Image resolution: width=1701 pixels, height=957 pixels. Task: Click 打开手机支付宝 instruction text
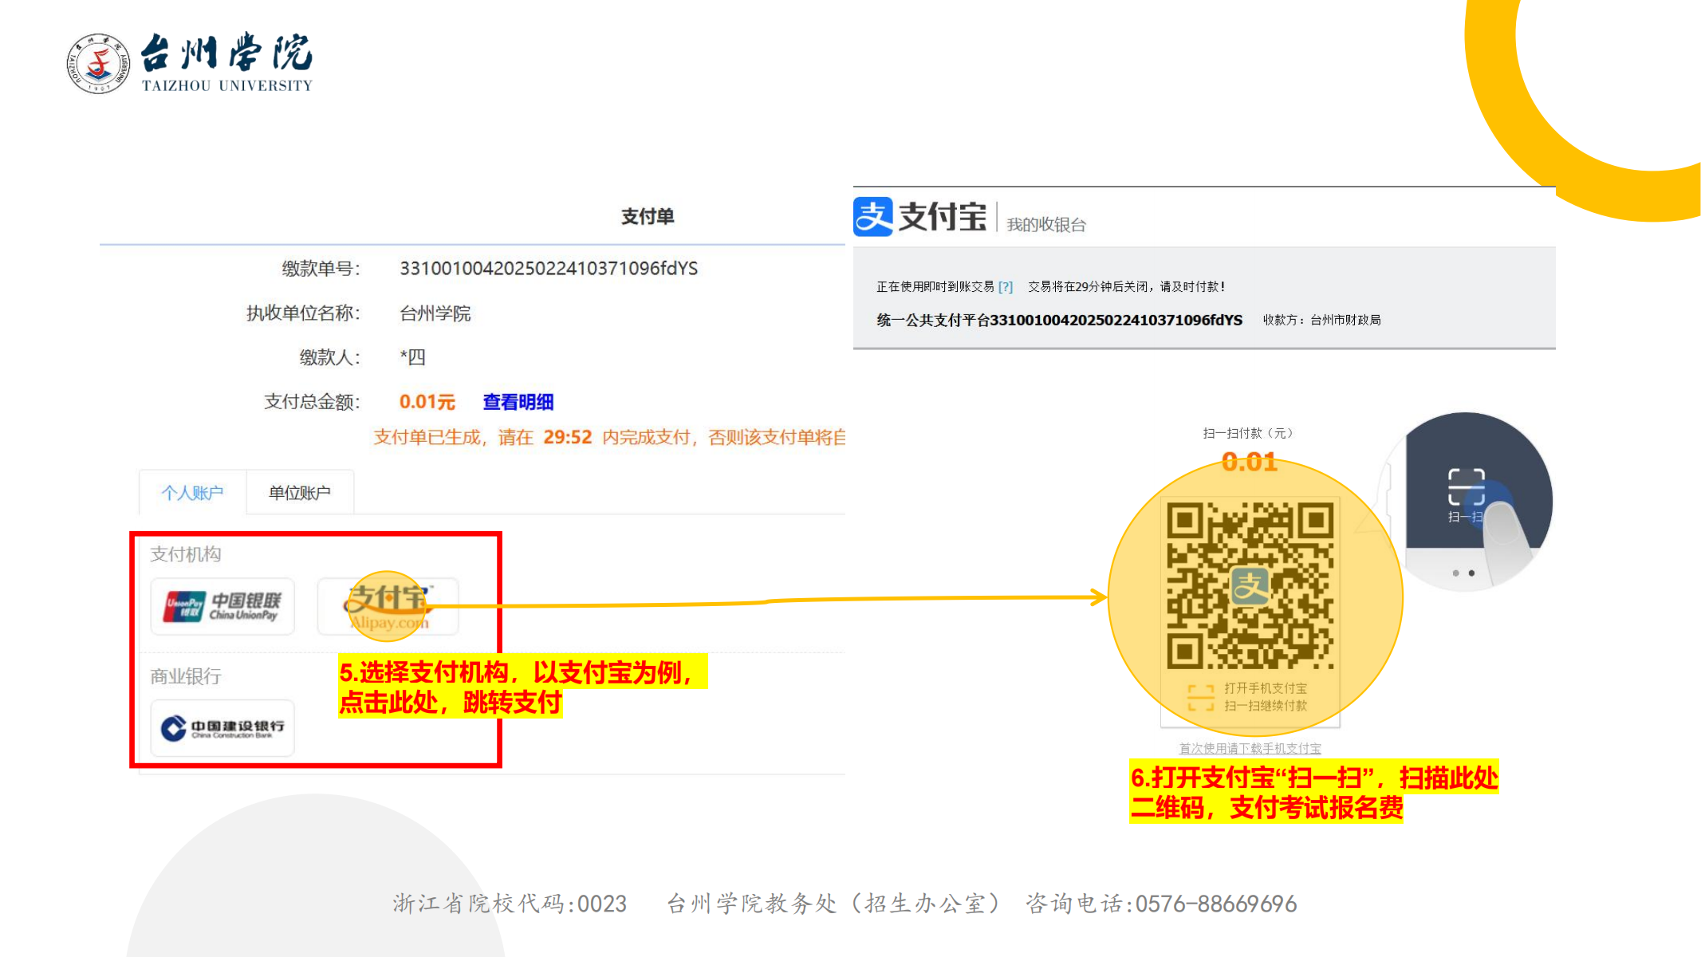pos(1266,688)
